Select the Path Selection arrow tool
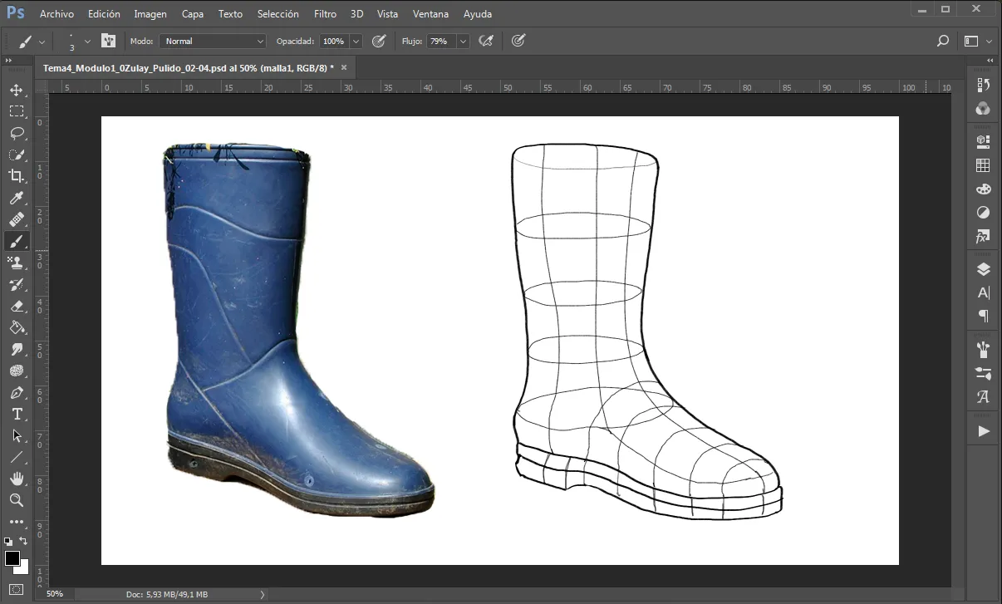Image resolution: width=1002 pixels, height=604 pixels. [x=17, y=435]
